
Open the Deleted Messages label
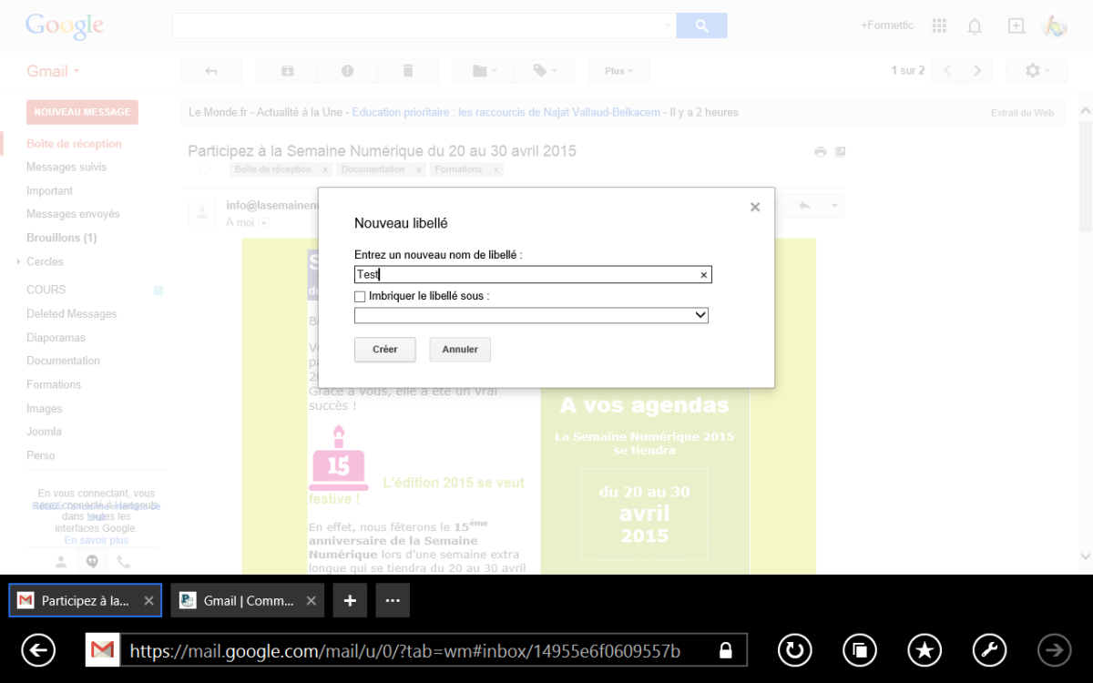(x=72, y=314)
